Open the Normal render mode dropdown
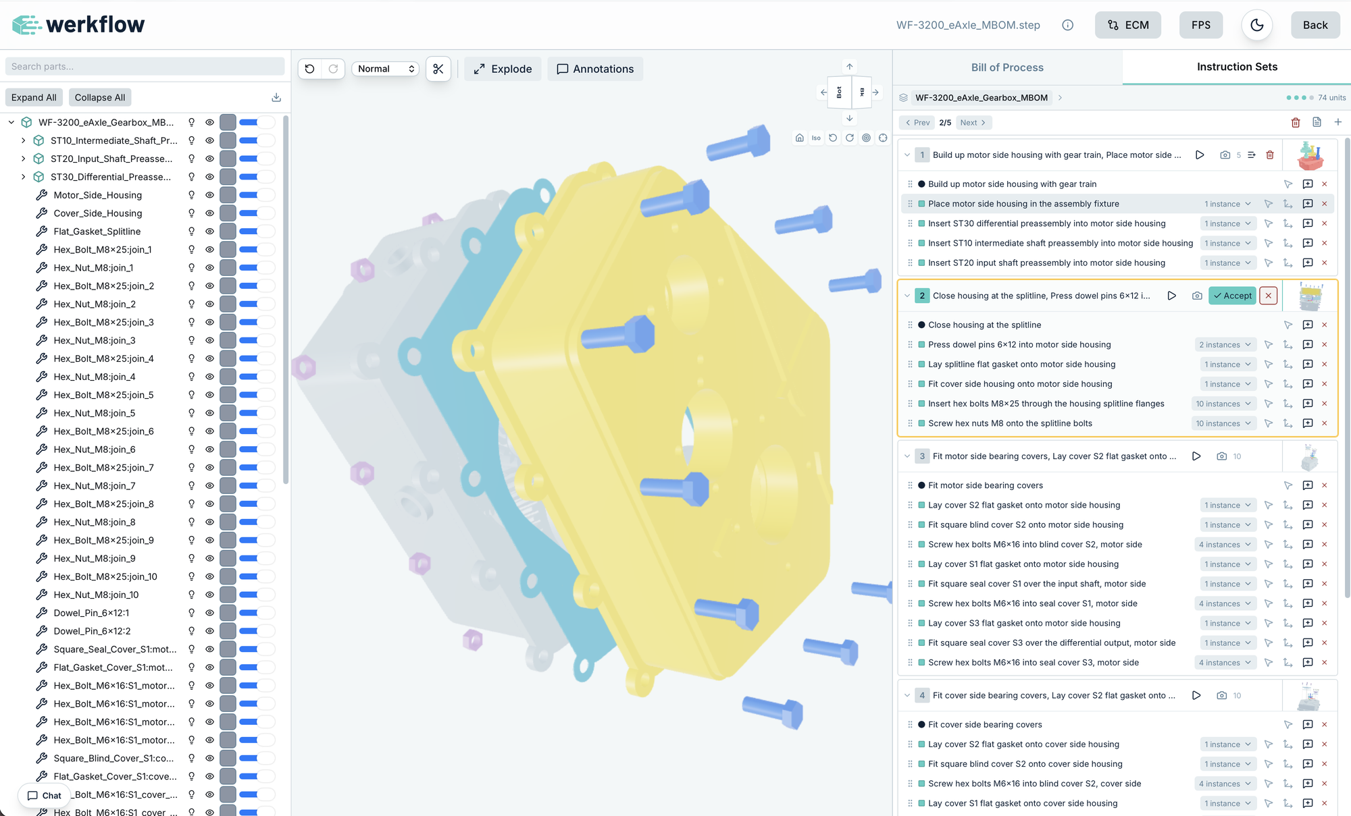Viewport: 1351px width, 816px height. tap(386, 69)
